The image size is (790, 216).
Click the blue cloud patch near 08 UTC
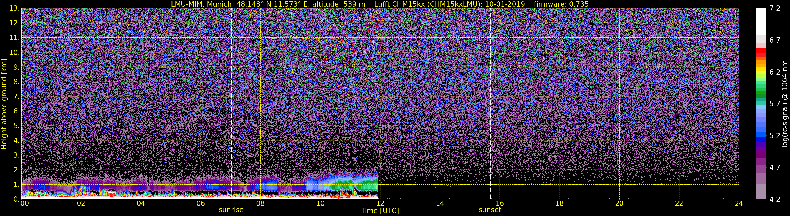tap(266, 185)
